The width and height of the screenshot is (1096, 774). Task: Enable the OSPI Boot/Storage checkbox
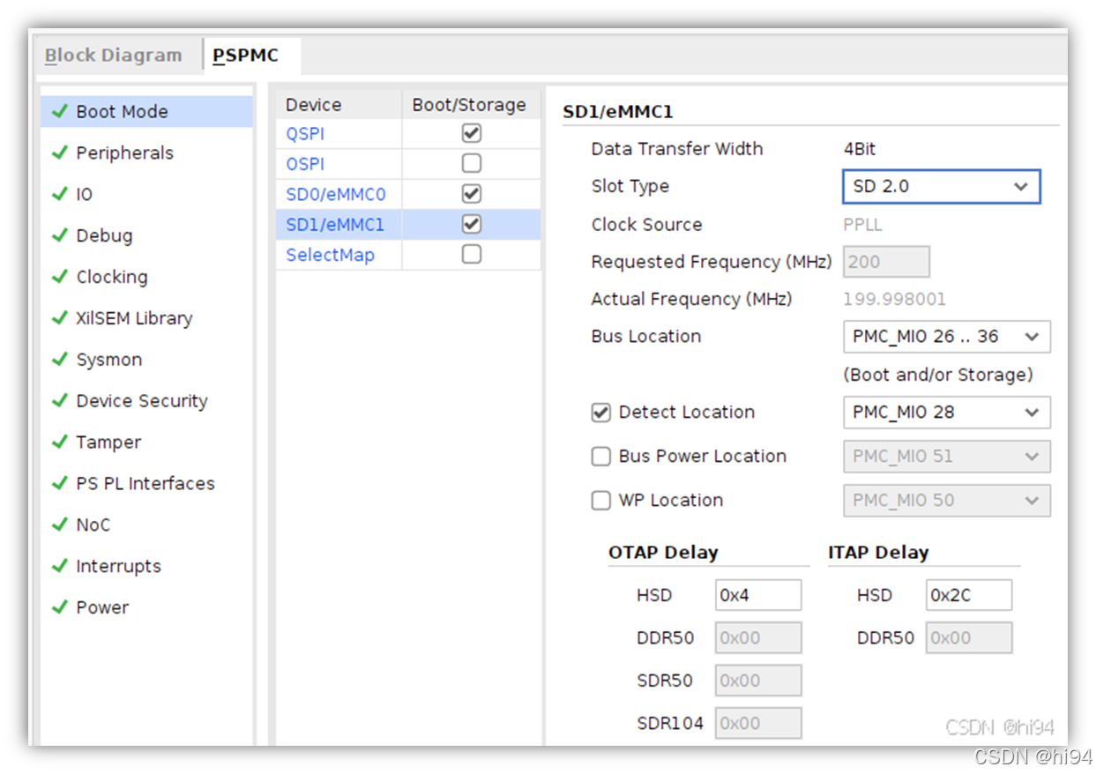(x=472, y=163)
